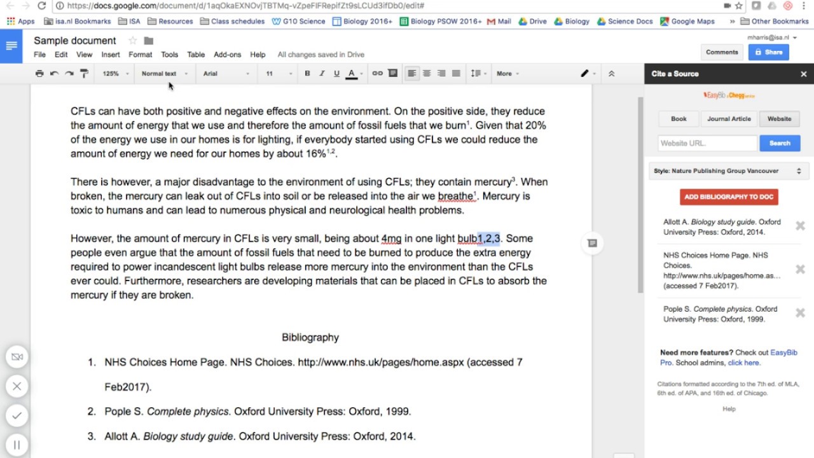
Task: Open the font size 11 dropdown
Action: [279, 74]
